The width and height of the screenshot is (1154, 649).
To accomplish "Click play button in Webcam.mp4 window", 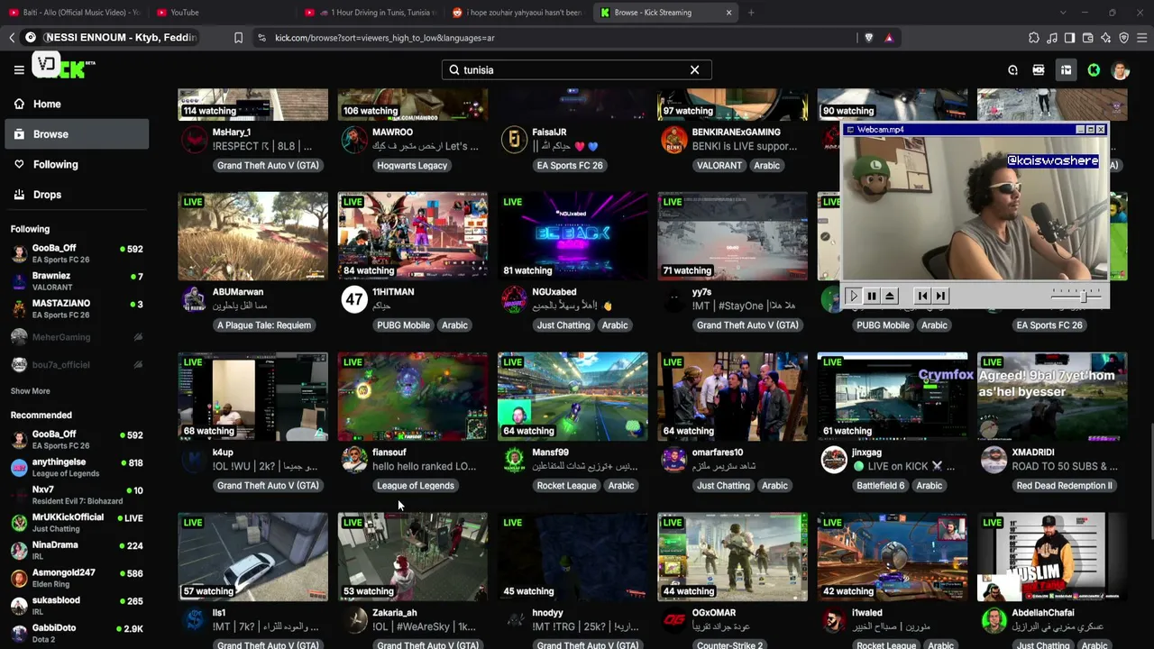I will pos(854,296).
